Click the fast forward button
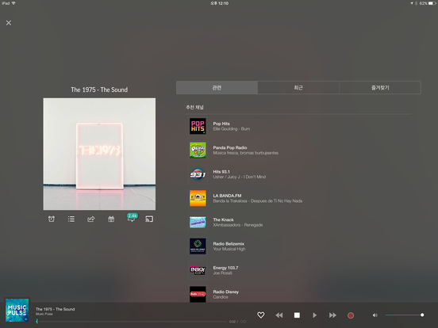Viewport: 438px width, 328px height. tap(332, 315)
